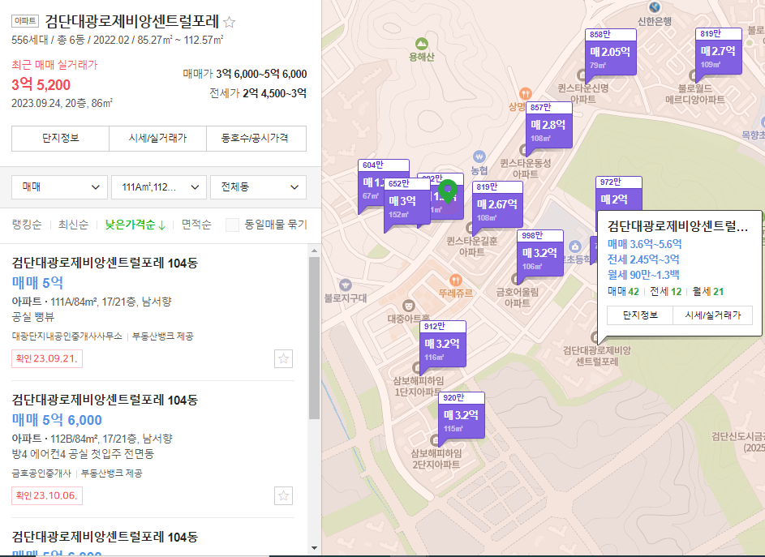The width and height of the screenshot is (765, 557).
Task: Click the 농협 bank icon
Action: (x=479, y=156)
